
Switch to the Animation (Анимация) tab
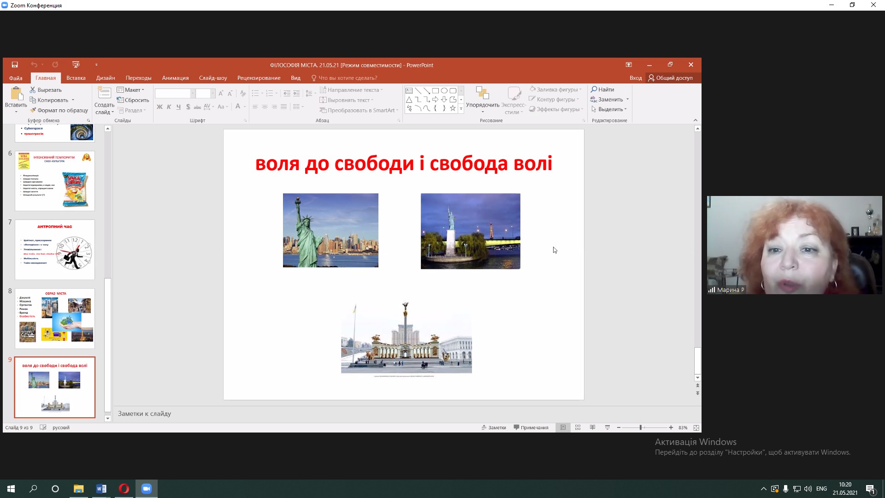[x=175, y=78]
